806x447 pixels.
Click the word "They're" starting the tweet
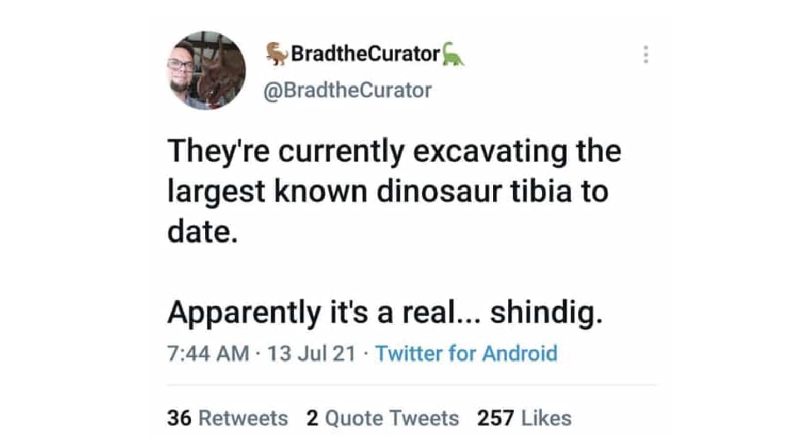click(218, 152)
